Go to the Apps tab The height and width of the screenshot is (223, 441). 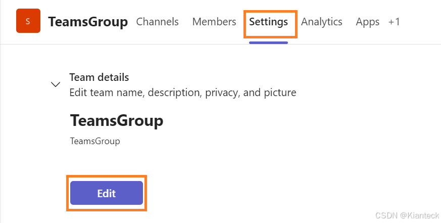[368, 22]
